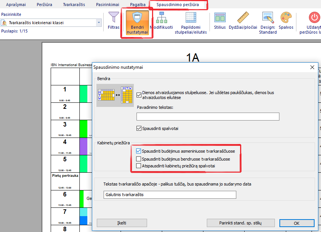Image resolution: width=321 pixels, height=232 pixels.
Task: Toggle 'Dienos atvaizduojamos stulpeliuose' checkbox
Action: [139, 95]
